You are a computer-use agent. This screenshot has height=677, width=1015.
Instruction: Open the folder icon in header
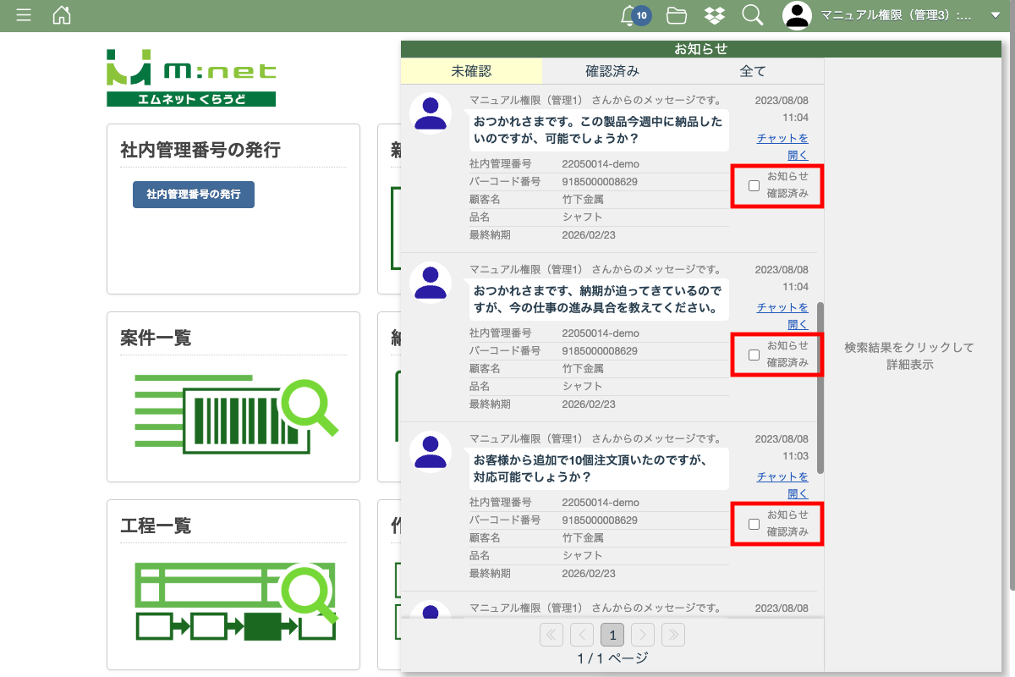point(676,15)
